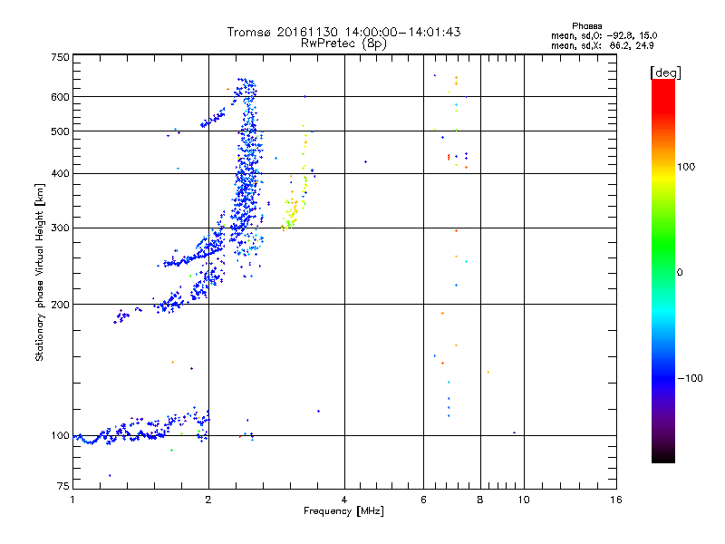Viewport: 725px width, 544px height.
Task: Click the x-axis tick label "8"
Action: [480, 500]
